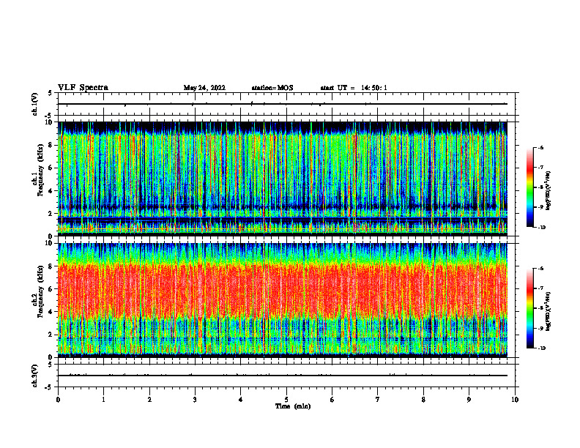Click the "-7" label on ch.1 color scale

(x=540, y=168)
